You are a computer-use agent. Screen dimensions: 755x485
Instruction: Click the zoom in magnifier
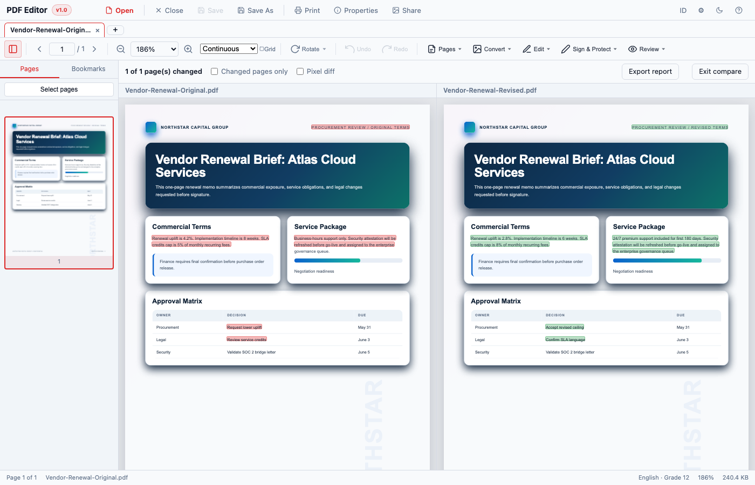[188, 49]
